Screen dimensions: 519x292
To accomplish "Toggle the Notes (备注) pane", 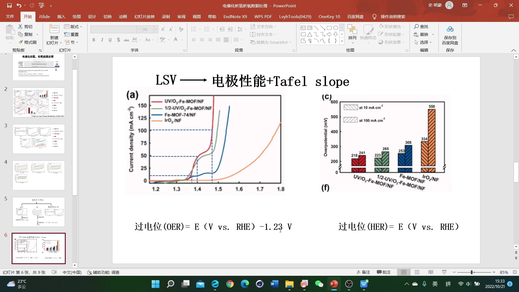I will point(363,272).
